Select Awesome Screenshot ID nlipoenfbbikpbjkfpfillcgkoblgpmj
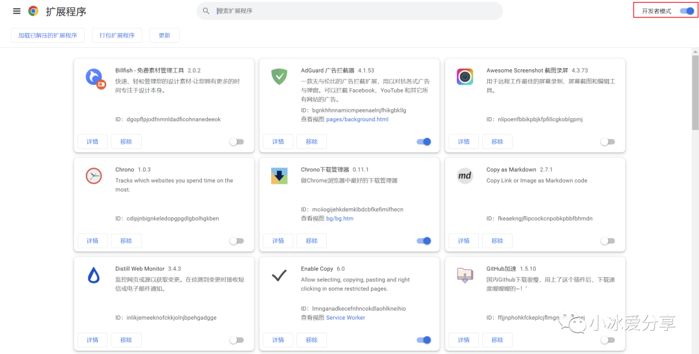 pyautogui.click(x=540, y=119)
